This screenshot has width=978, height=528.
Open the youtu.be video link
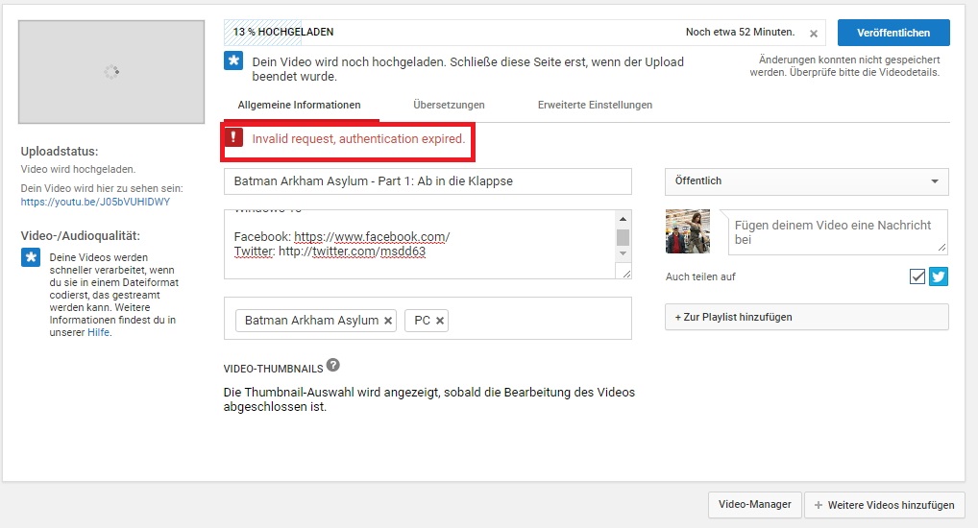tap(95, 203)
